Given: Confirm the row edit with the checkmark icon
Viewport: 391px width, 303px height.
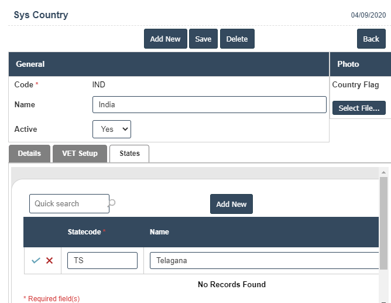Looking at the screenshot, I should (36, 260).
